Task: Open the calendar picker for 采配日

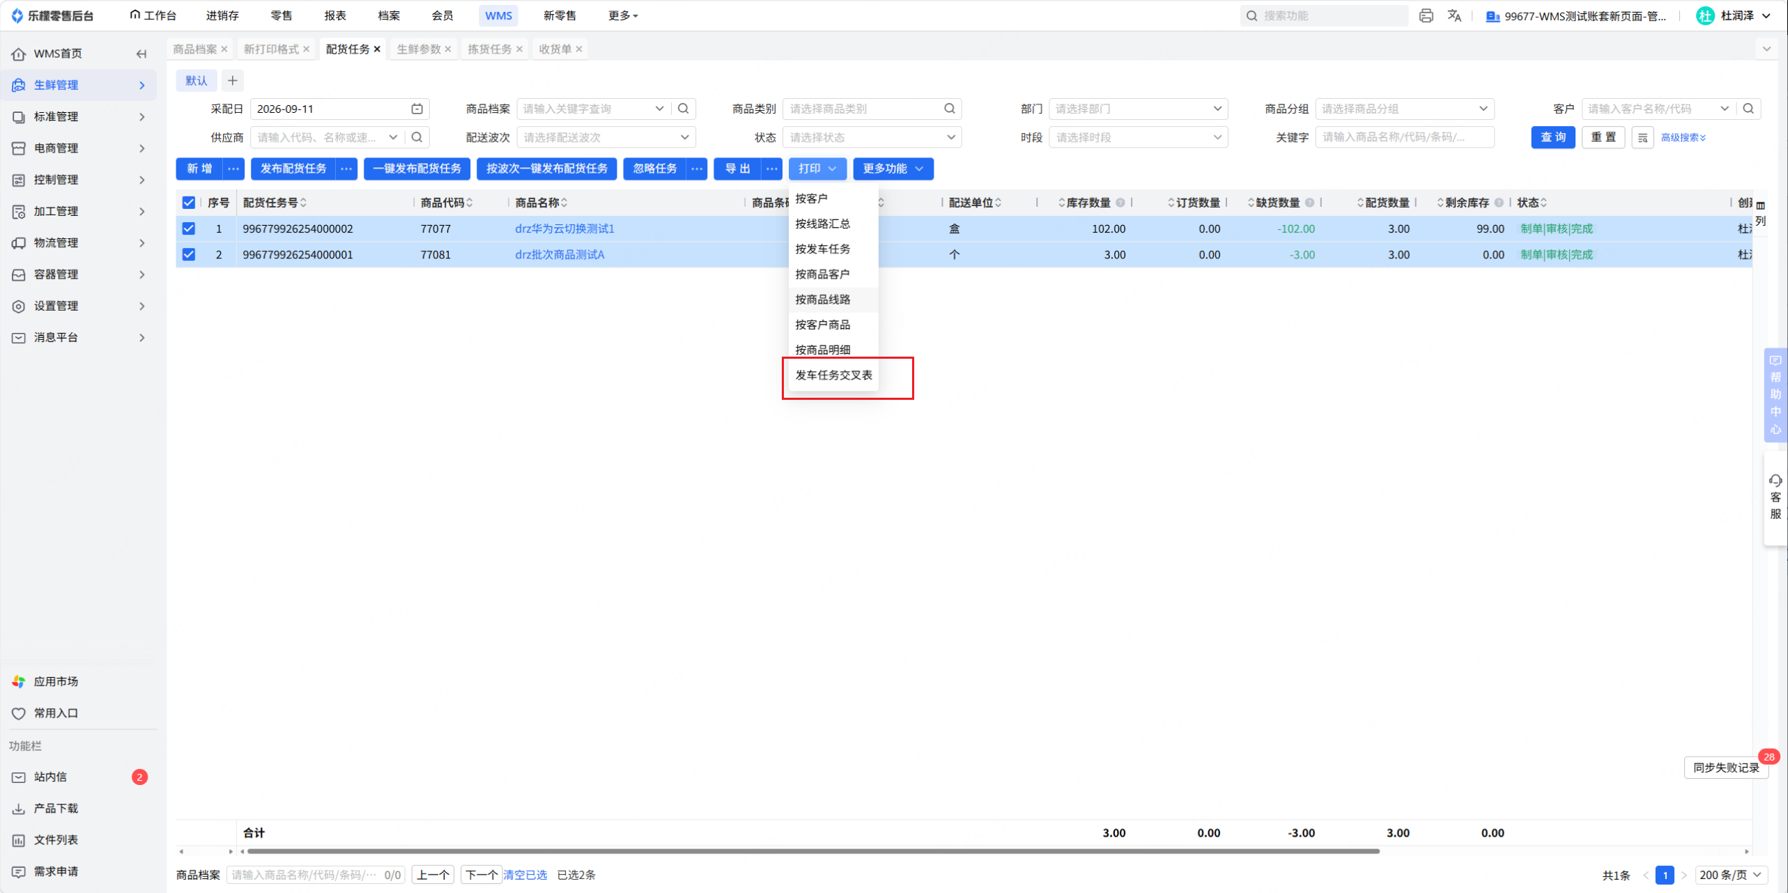Action: (417, 109)
